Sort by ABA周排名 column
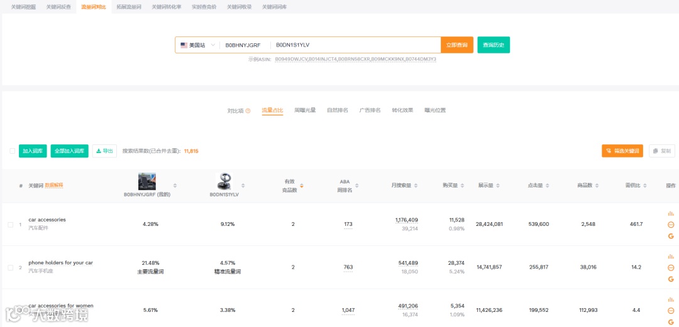The image size is (679, 327). point(357,186)
